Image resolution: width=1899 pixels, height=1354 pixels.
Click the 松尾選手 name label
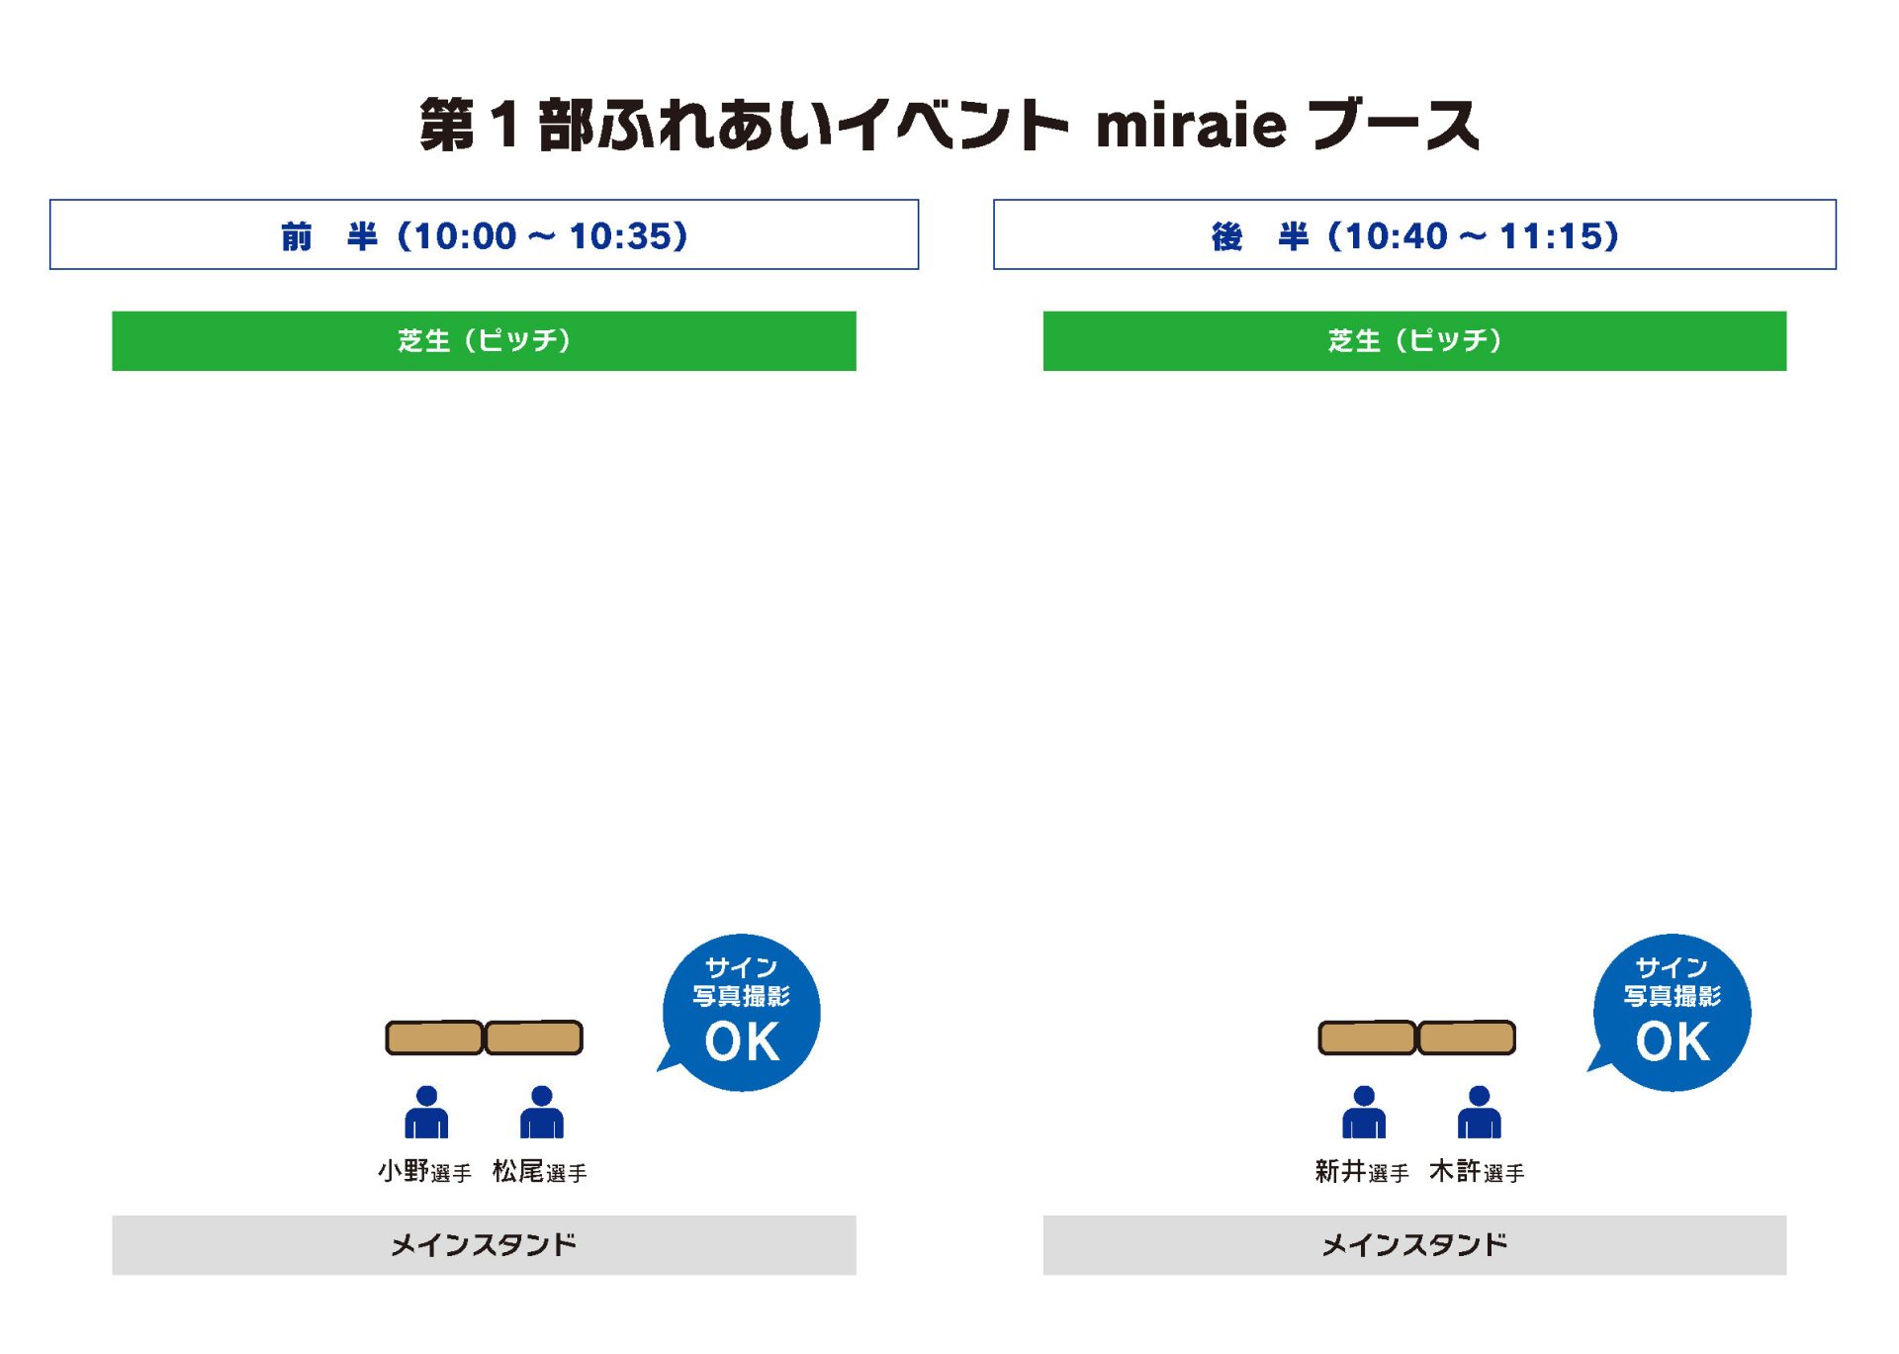540,1171
